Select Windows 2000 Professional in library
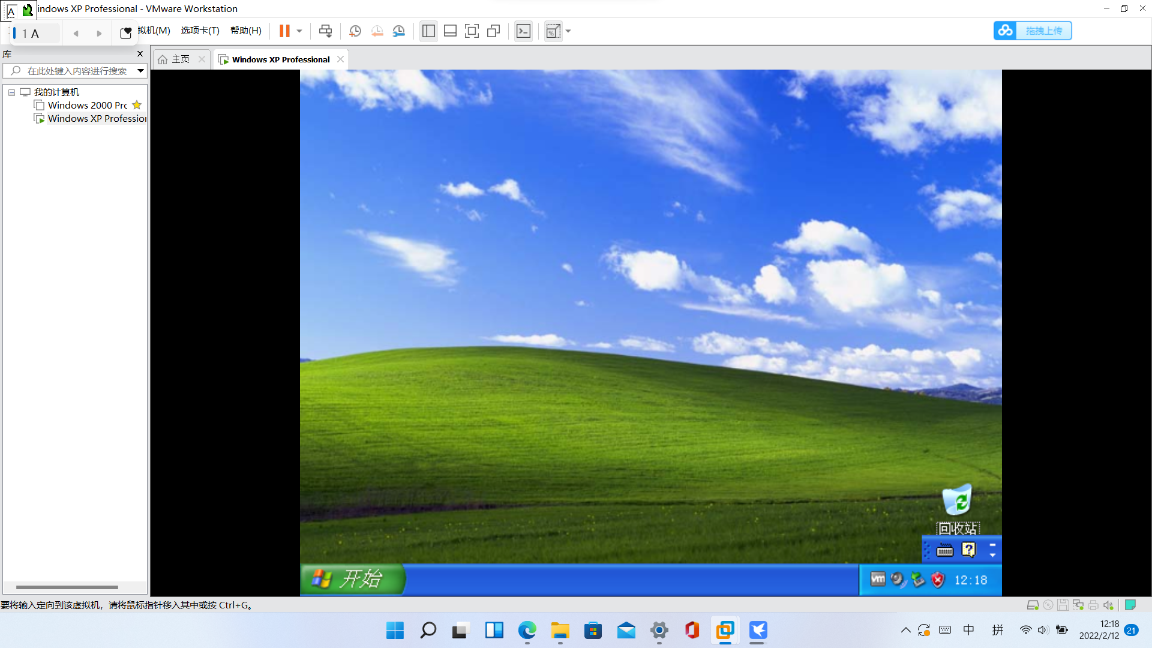The height and width of the screenshot is (648, 1152). point(88,106)
